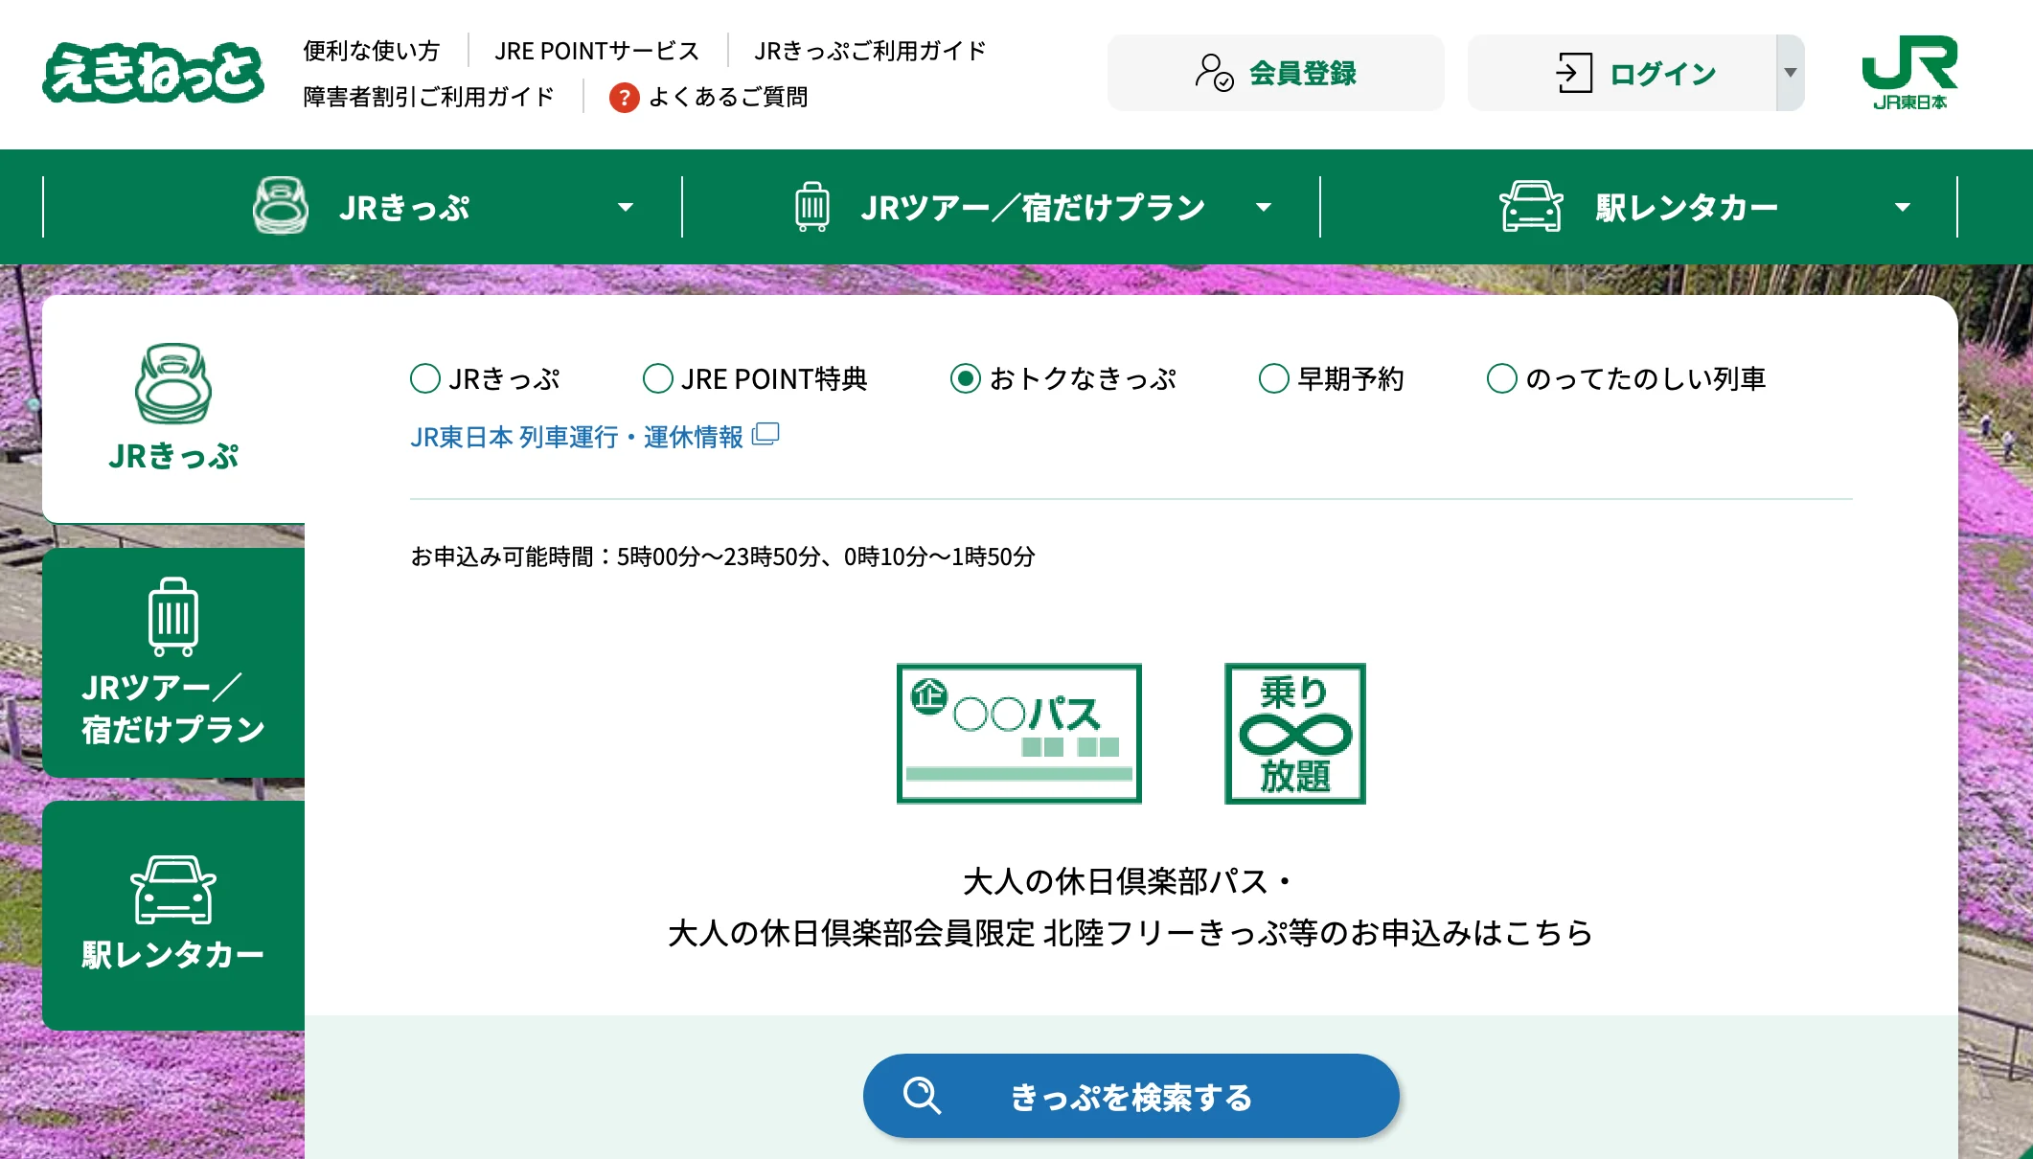2033x1159 pixels.
Task: Click the 会員登録 button
Action: [x=1276, y=73]
